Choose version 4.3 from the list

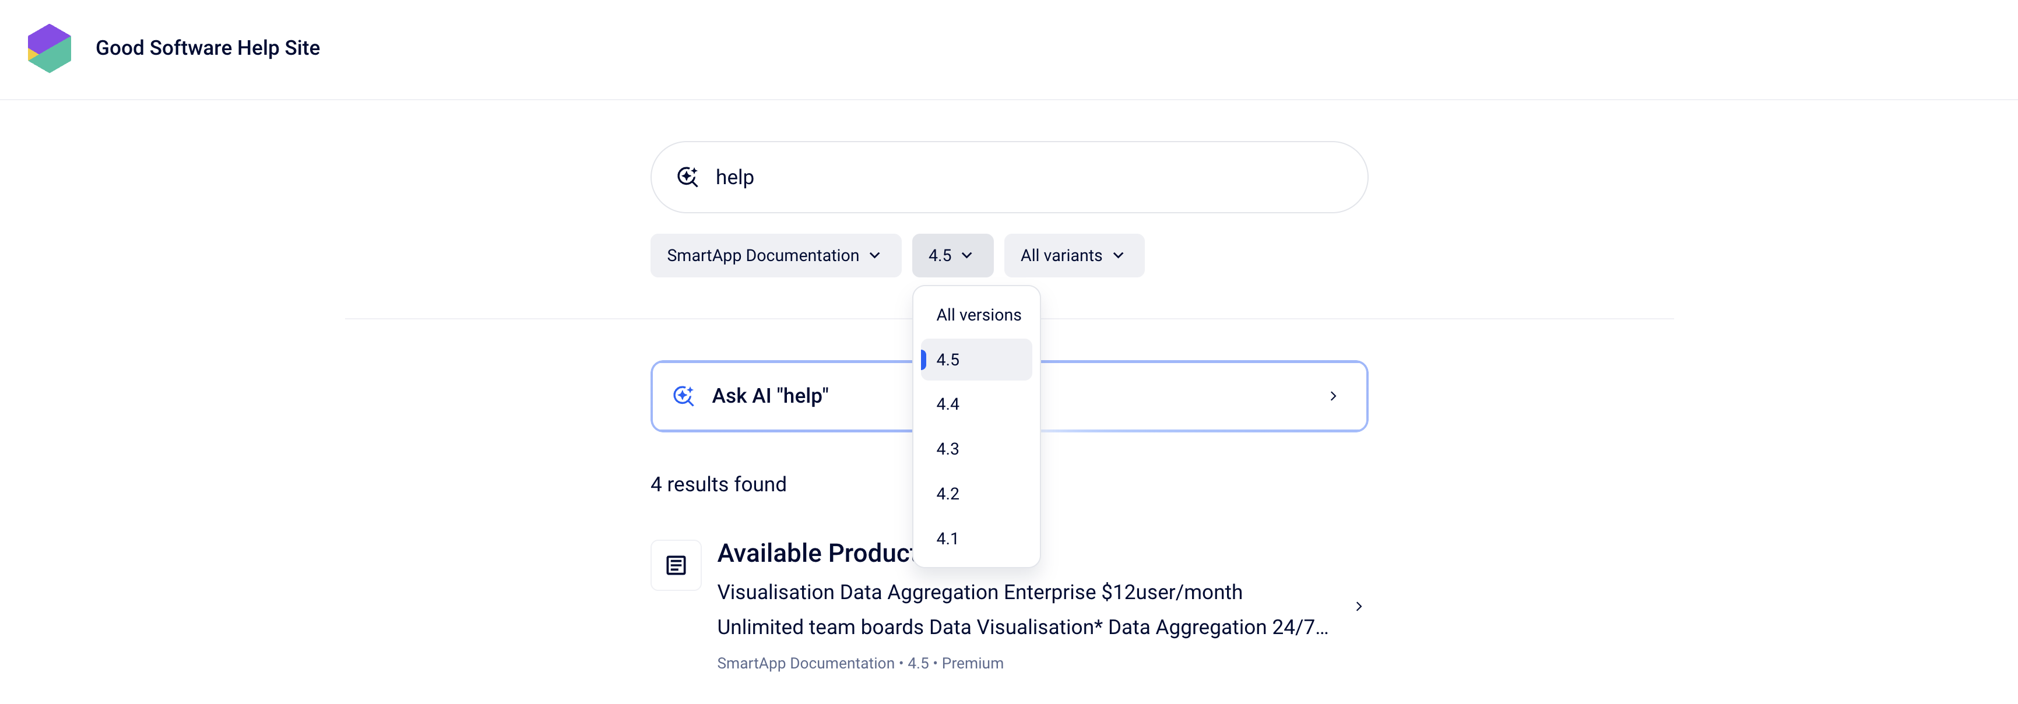[x=976, y=449]
